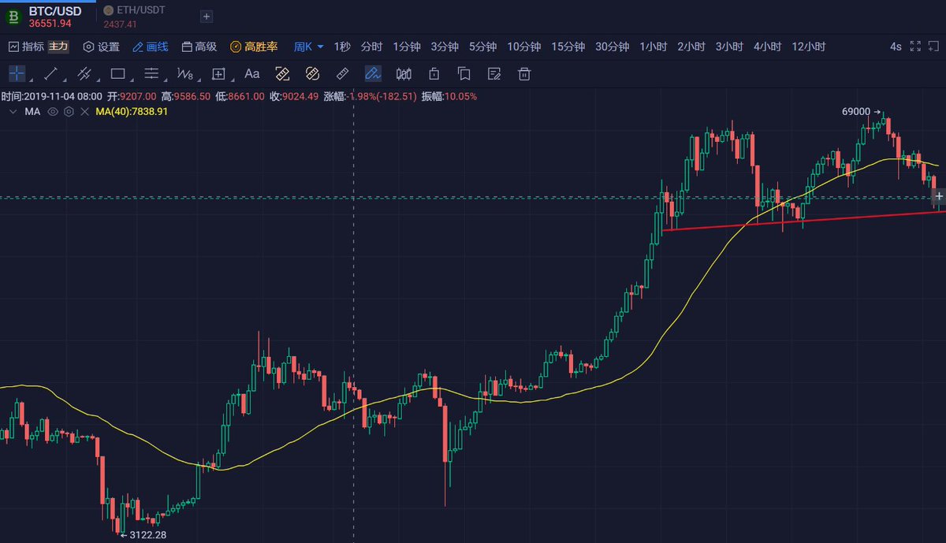
Task: Switch to the 5分钟 timeframe
Action: [483, 46]
